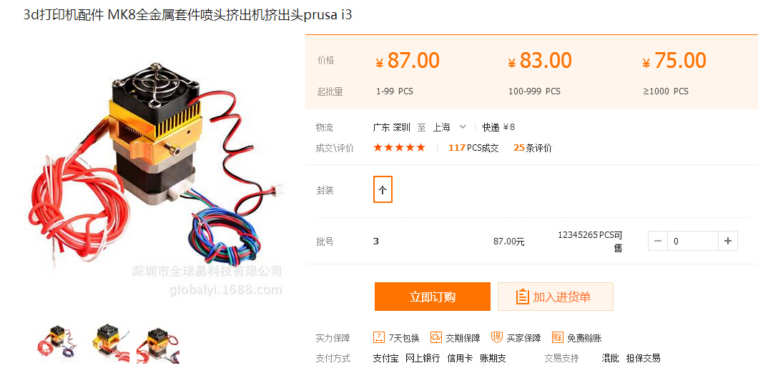Click the 免费赔账 compensation icon
The height and width of the screenshot is (383, 758).
[557, 337]
